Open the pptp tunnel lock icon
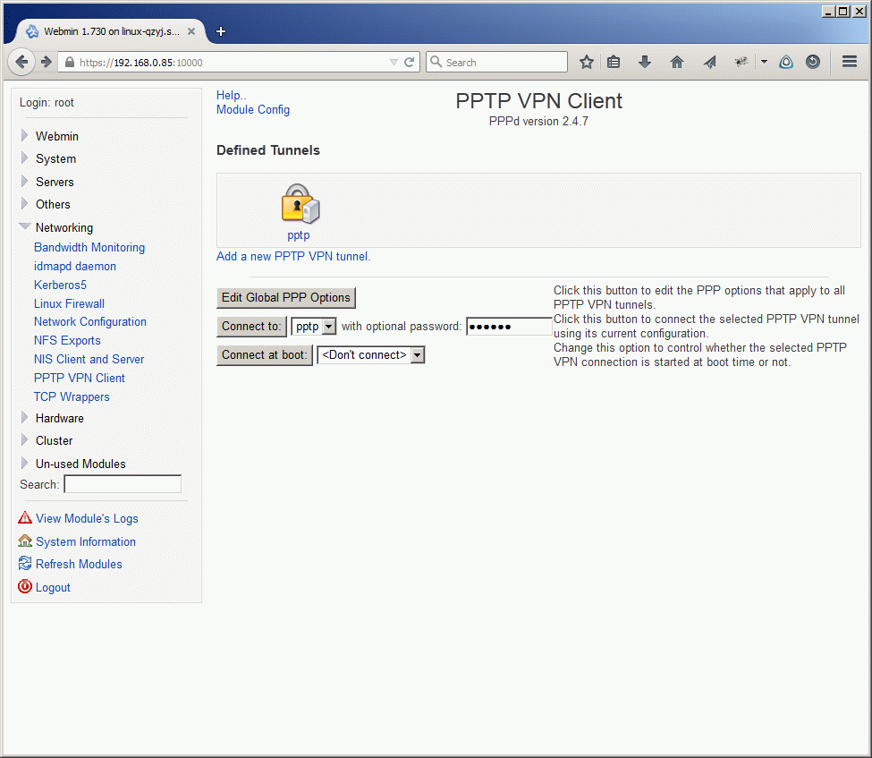The width and height of the screenshot is (872, 758). coord(301,204)
